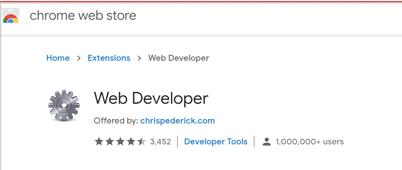Viewport: 402px width, 170px height.
Task: Open the Home breadcrumb link
Action: (x=58, y=58)
